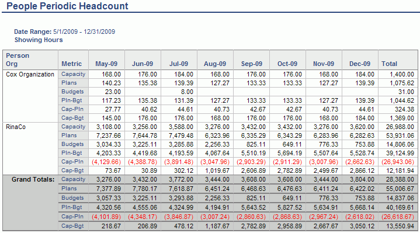Click the May-09 column header
Viewport: 420px width, 233px height.
tap(106, 64)
